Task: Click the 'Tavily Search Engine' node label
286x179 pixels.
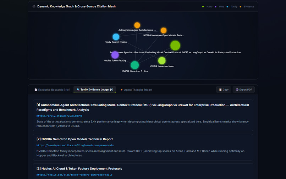Action: (x=116, y=42)
